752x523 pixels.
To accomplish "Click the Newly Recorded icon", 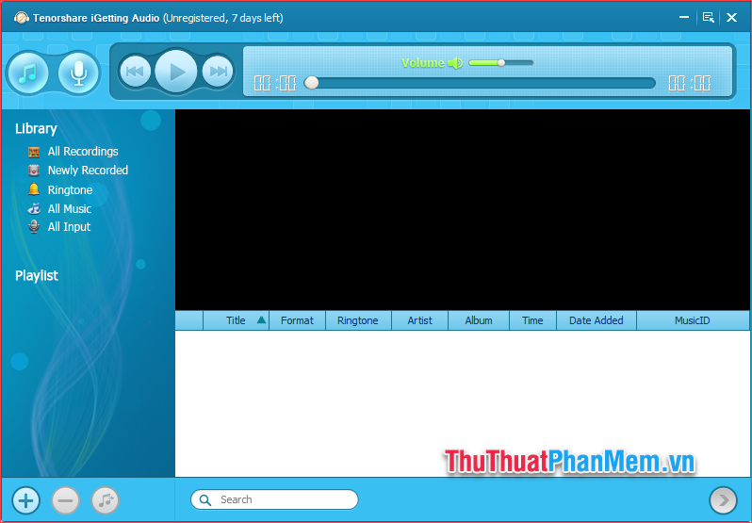I will 34,171.
